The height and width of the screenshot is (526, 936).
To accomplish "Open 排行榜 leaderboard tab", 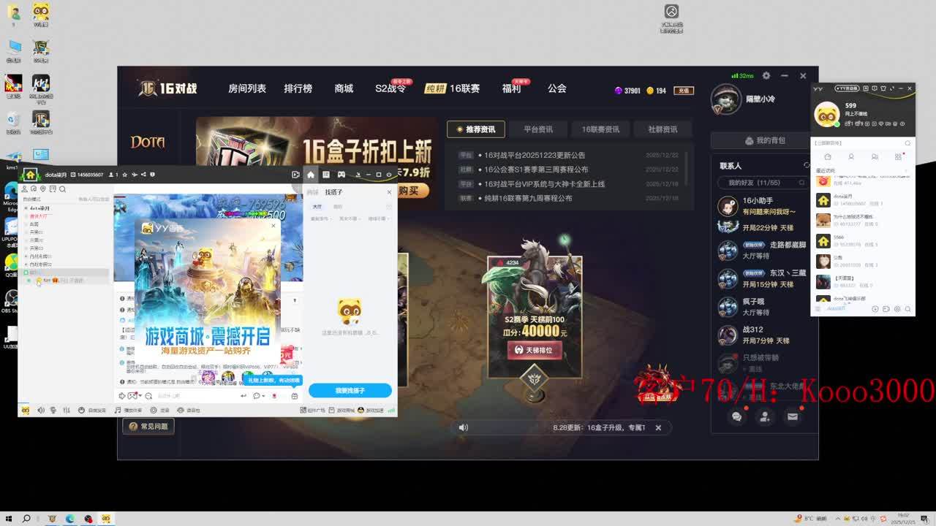I will (x=298, y=88).
